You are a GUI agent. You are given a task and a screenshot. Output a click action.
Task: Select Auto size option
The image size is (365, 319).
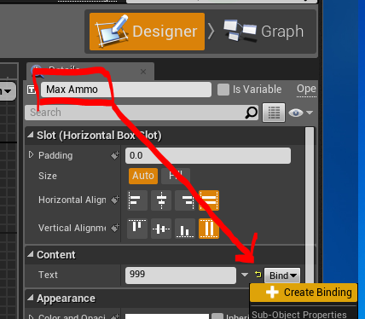[143, 176]
